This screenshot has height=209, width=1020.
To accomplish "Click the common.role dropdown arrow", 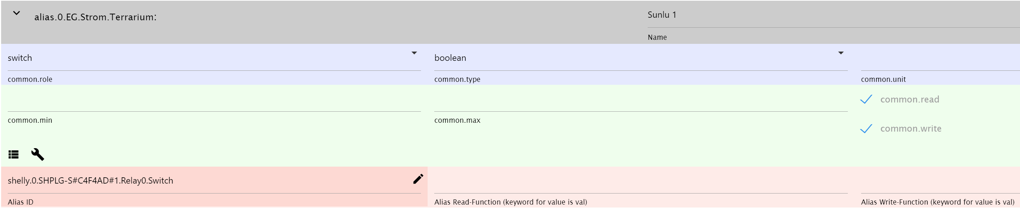I will click(414, 53).
